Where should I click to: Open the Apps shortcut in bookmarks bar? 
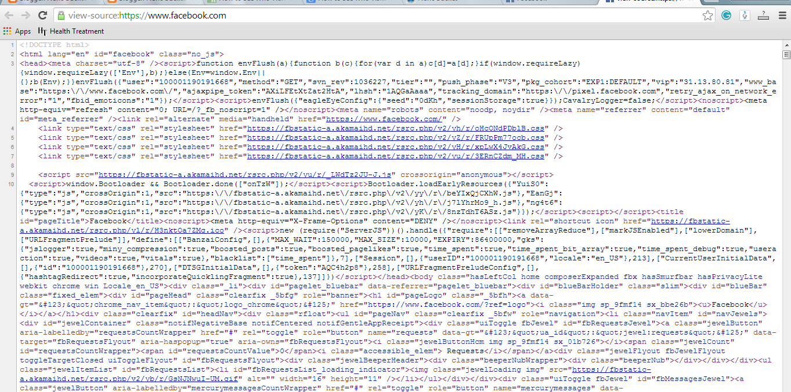[x=17, y=31]
